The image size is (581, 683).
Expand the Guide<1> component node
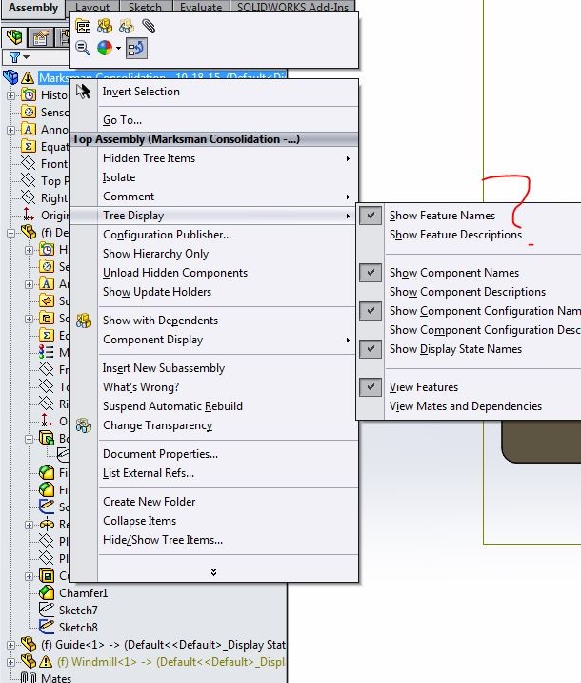pyautogui.click(x=10, y=645)
